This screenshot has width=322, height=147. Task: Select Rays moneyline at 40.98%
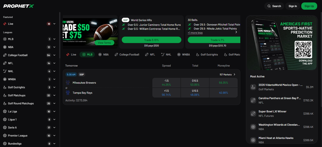pyautogui.click(x=224, y=93)
